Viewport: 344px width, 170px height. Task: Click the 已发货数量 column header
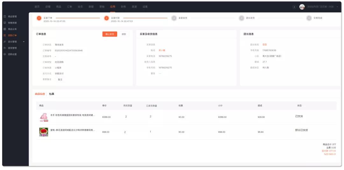click(x=151, y=106)
